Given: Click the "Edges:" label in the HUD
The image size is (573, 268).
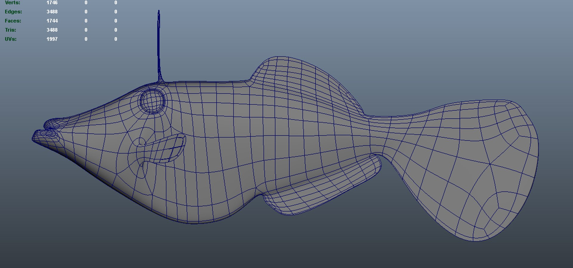Looking at the screenshot, I should (x=13, y=12).
